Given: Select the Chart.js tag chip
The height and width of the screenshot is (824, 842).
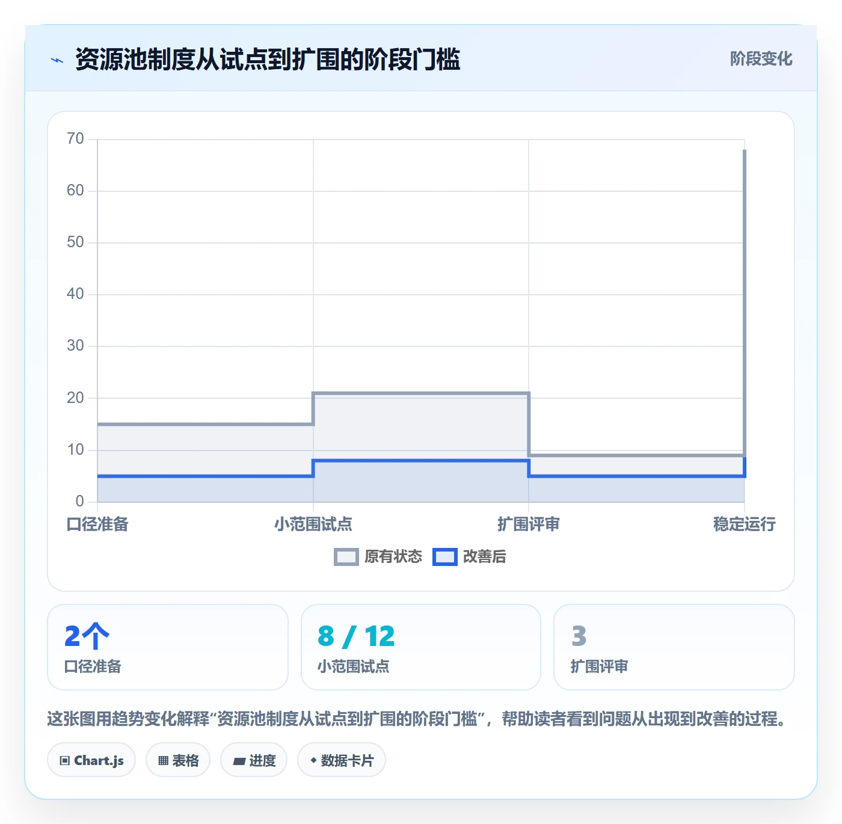Looking at the screenshot, I should pyautogui.click(x=91, y=760).
